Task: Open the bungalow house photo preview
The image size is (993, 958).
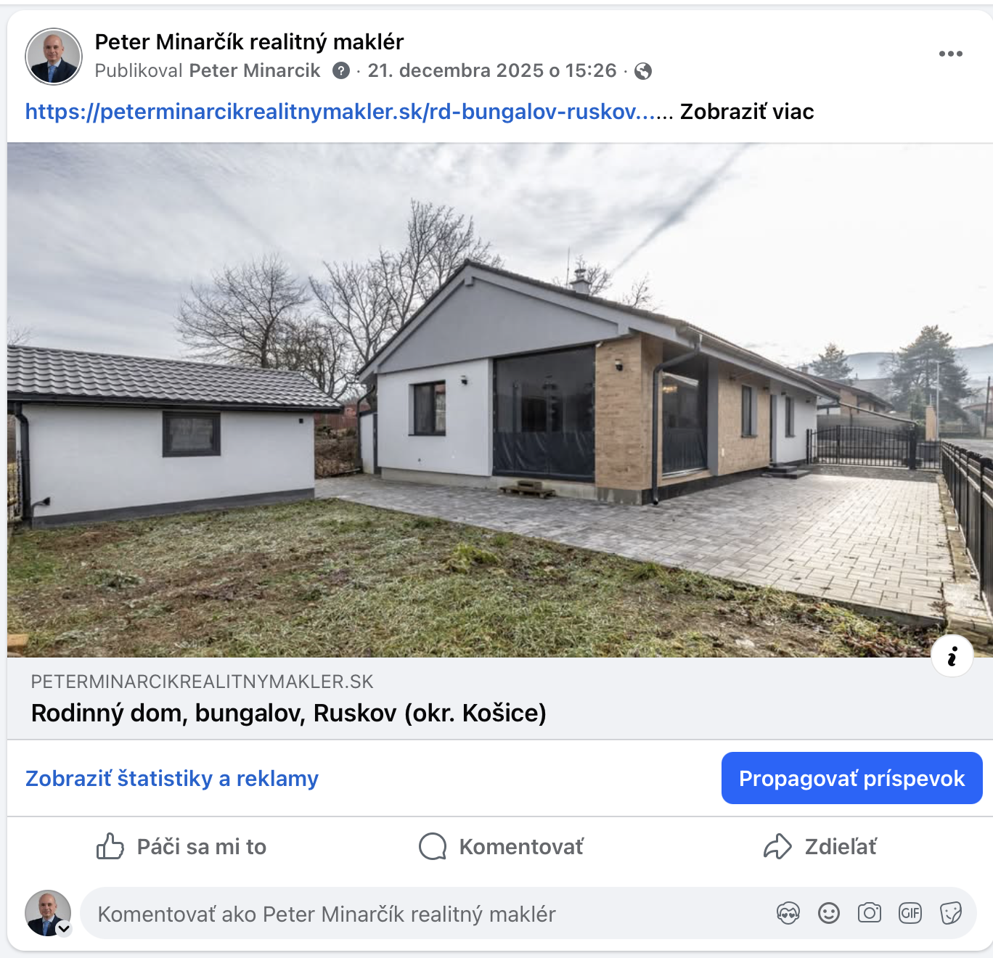Action: click(500, 400)
